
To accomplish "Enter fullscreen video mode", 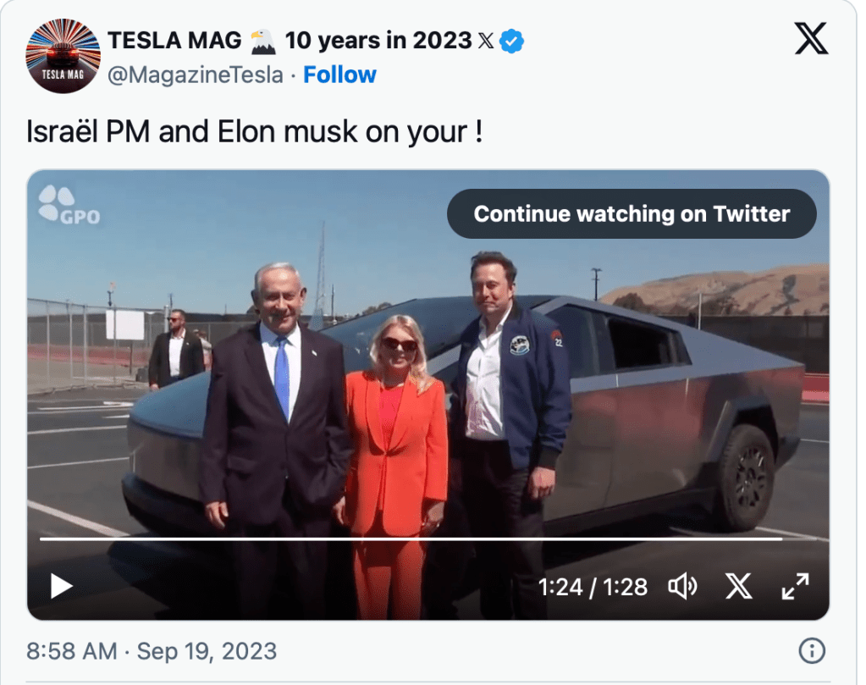I will tap(795, 586).
